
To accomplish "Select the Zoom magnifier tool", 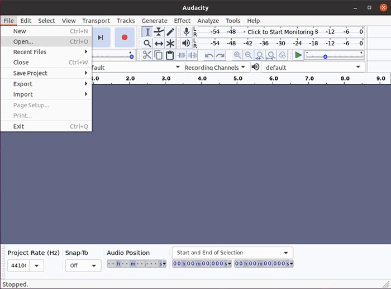I will pos(147,44).
